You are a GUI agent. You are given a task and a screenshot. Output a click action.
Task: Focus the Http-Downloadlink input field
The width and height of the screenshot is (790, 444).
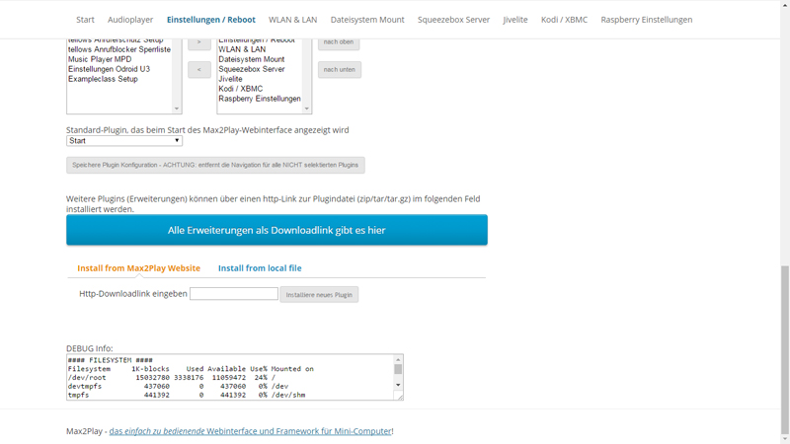(x=234, y=294)
